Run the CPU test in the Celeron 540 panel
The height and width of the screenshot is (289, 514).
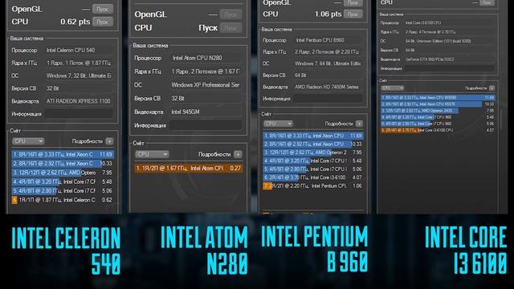(103, 22)
